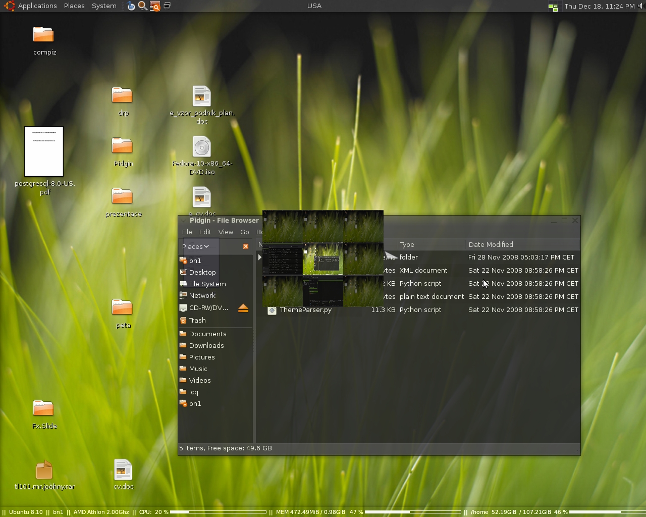This screenshot has width=646, height=517.
Task: Open Edit menu in File Browser
Action: (205, 232)
